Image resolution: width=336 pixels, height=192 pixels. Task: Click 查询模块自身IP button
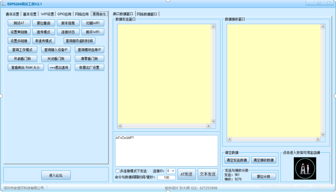click(x=89, y=50)
